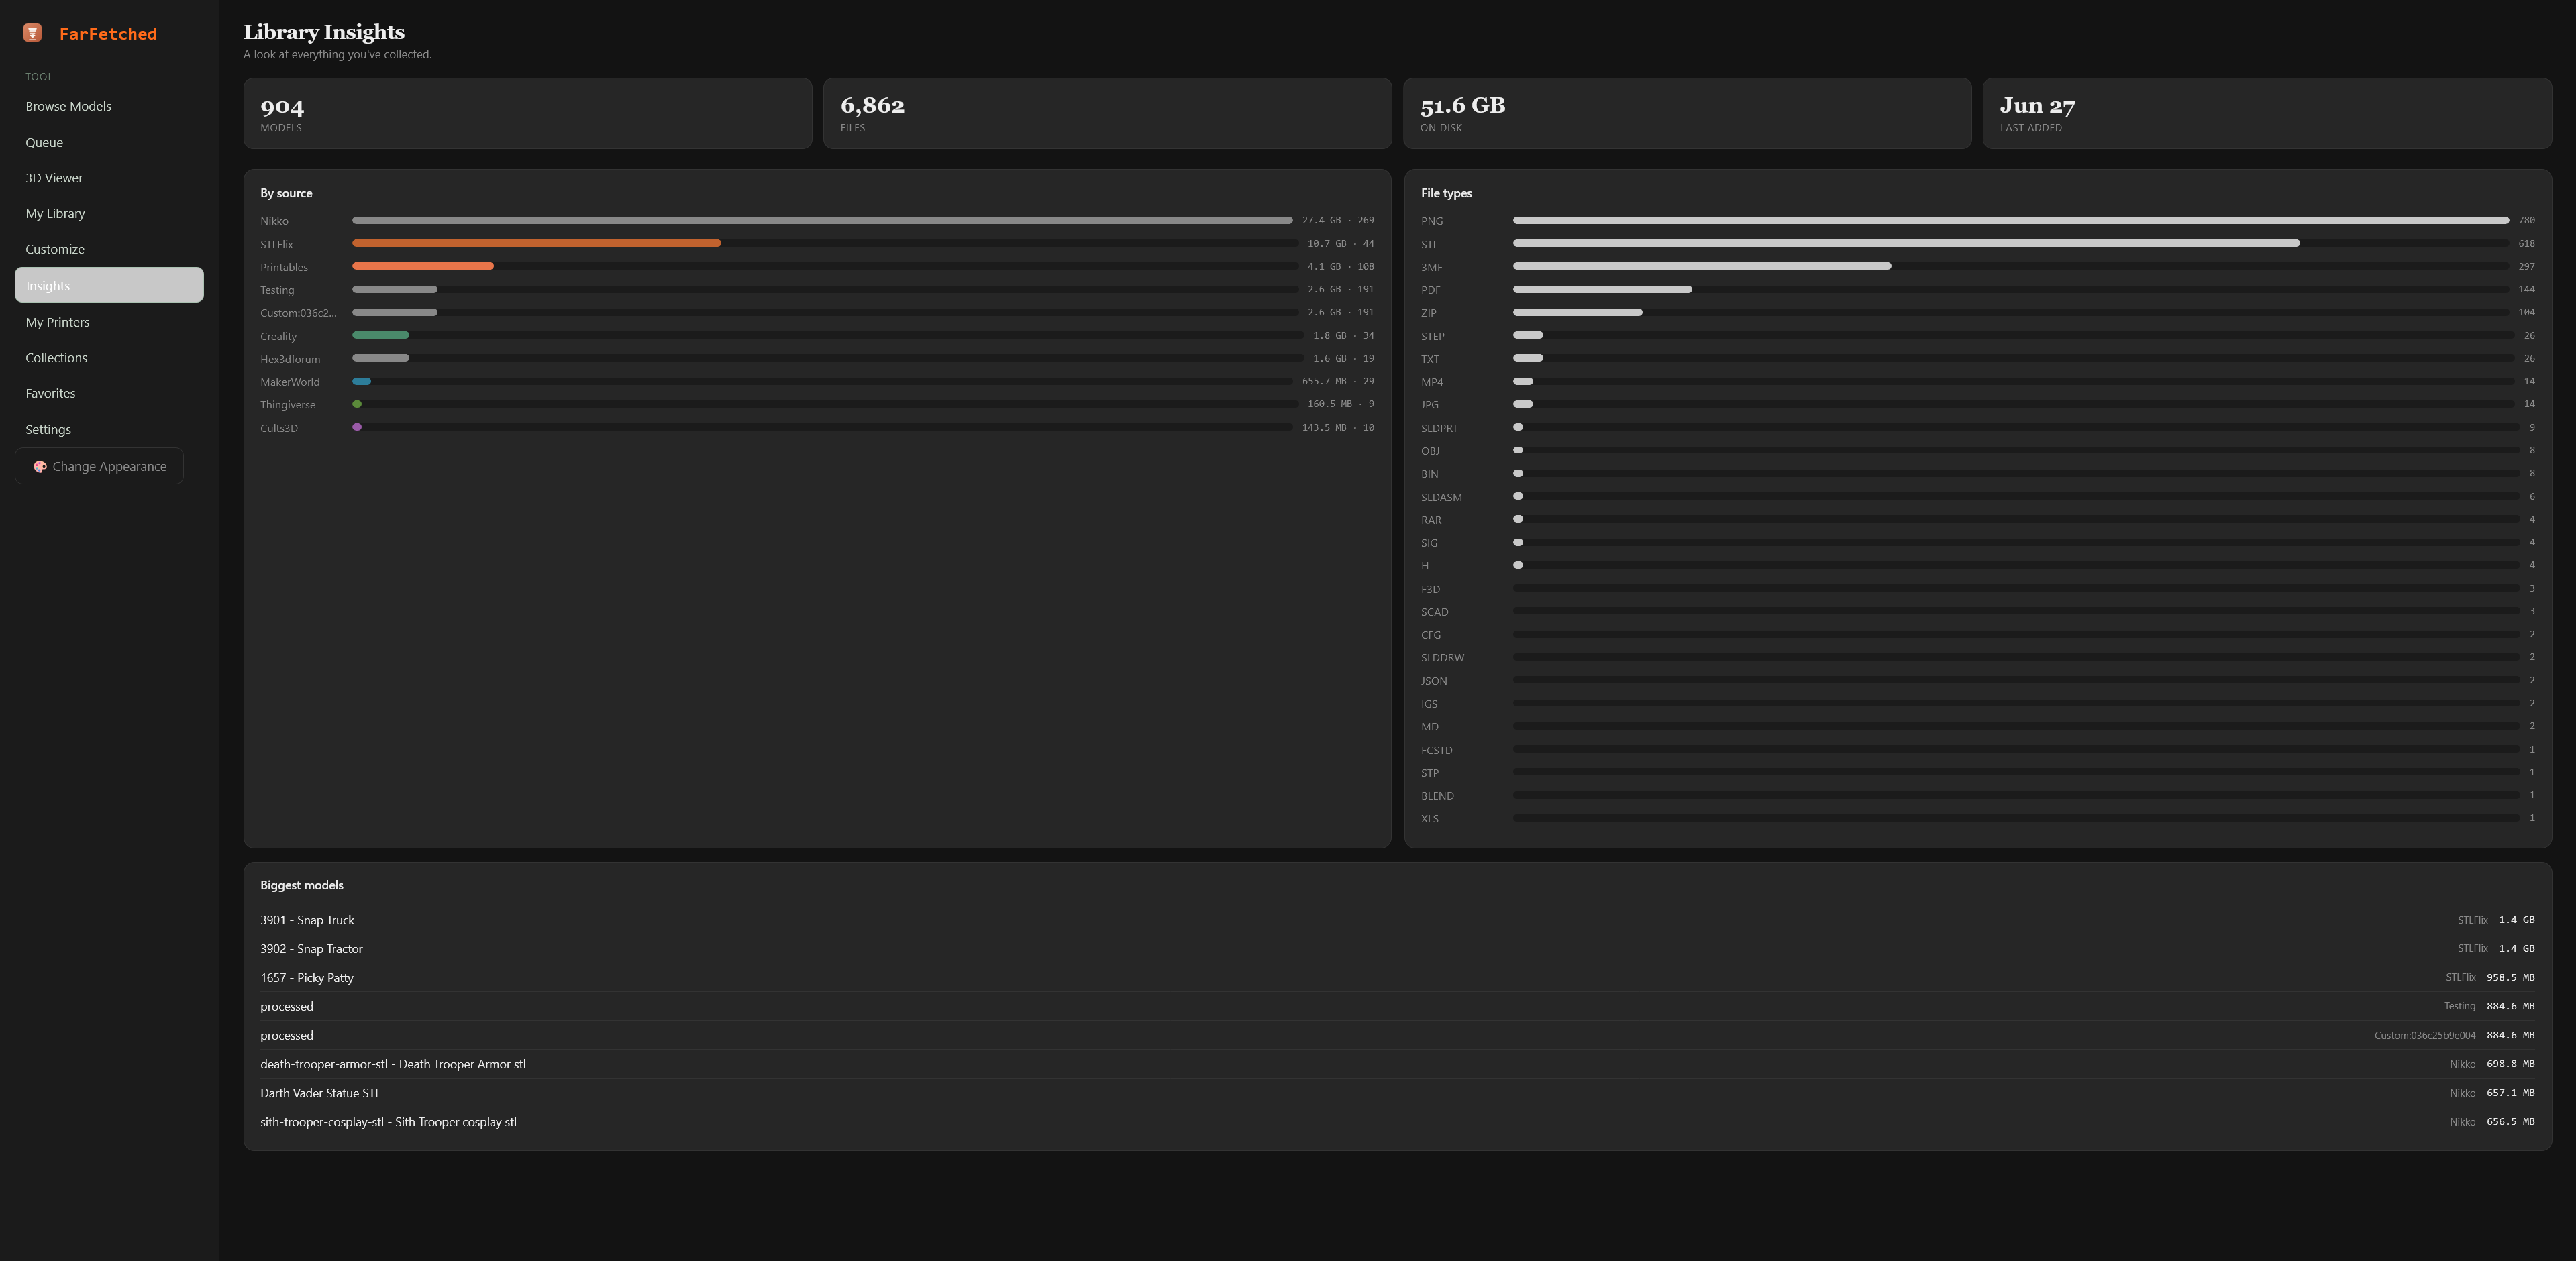
Task: Open the 1657 - Picky Patty model
Action: [x=1397, y=978]
